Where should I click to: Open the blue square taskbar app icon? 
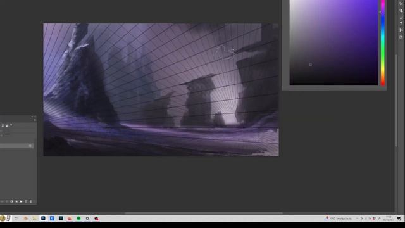52,218
